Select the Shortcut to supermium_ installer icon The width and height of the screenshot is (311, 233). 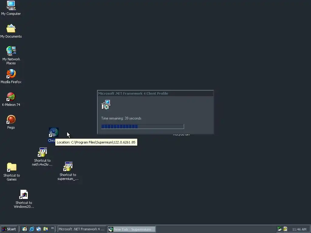(68, 167)
